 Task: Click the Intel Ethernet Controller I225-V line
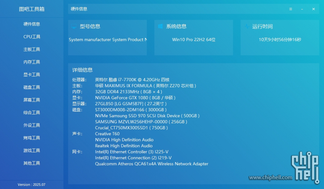tap(132, 152)
